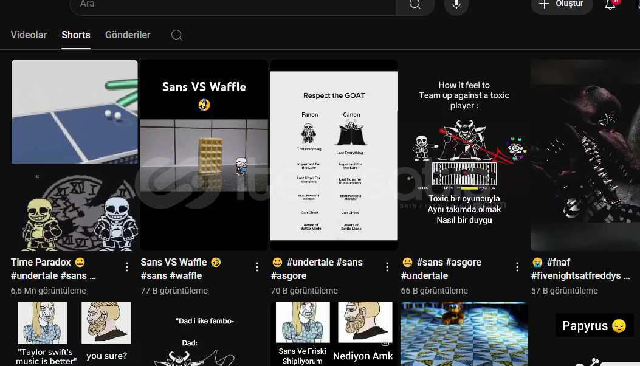Play the Taylor Swift meme short thumbnail

(74, 334)
